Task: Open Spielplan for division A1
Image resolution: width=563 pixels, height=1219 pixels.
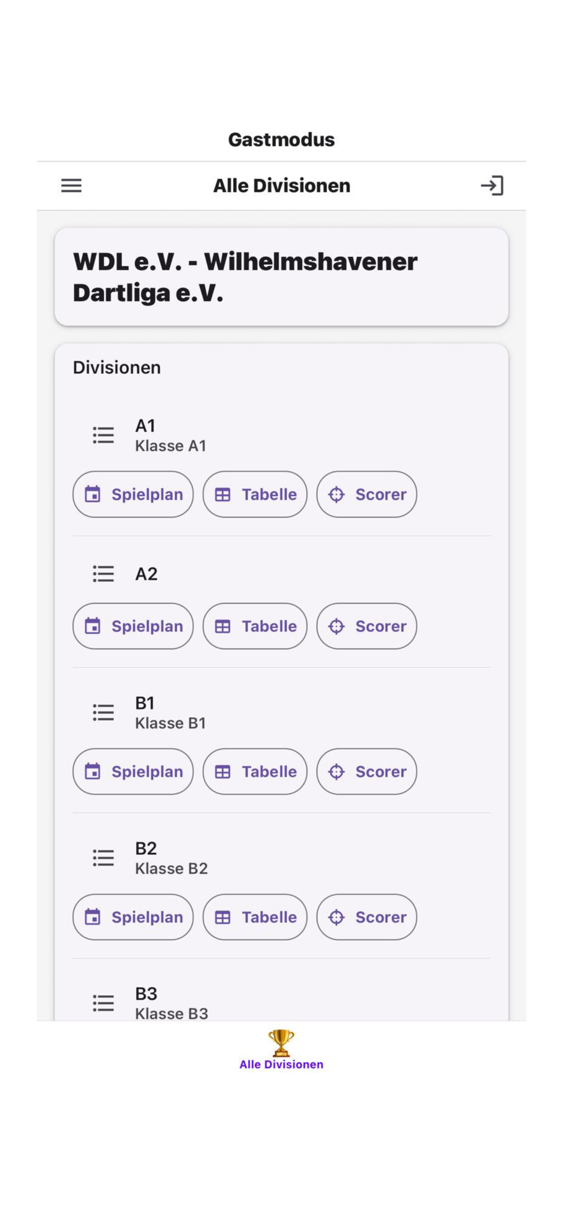Action: 133,494
